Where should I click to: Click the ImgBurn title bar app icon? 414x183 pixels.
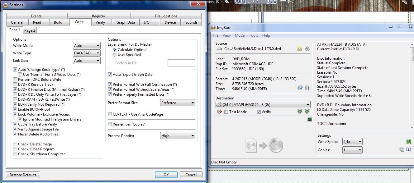click(213, 27)
